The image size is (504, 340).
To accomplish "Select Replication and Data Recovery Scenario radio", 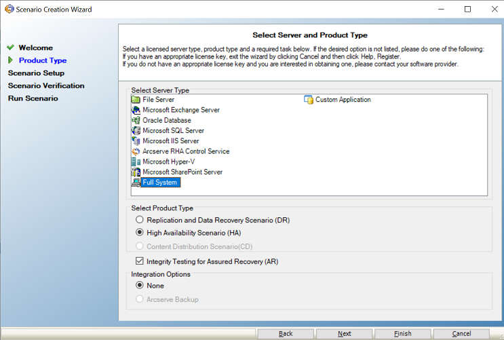I will coord(140,220).
